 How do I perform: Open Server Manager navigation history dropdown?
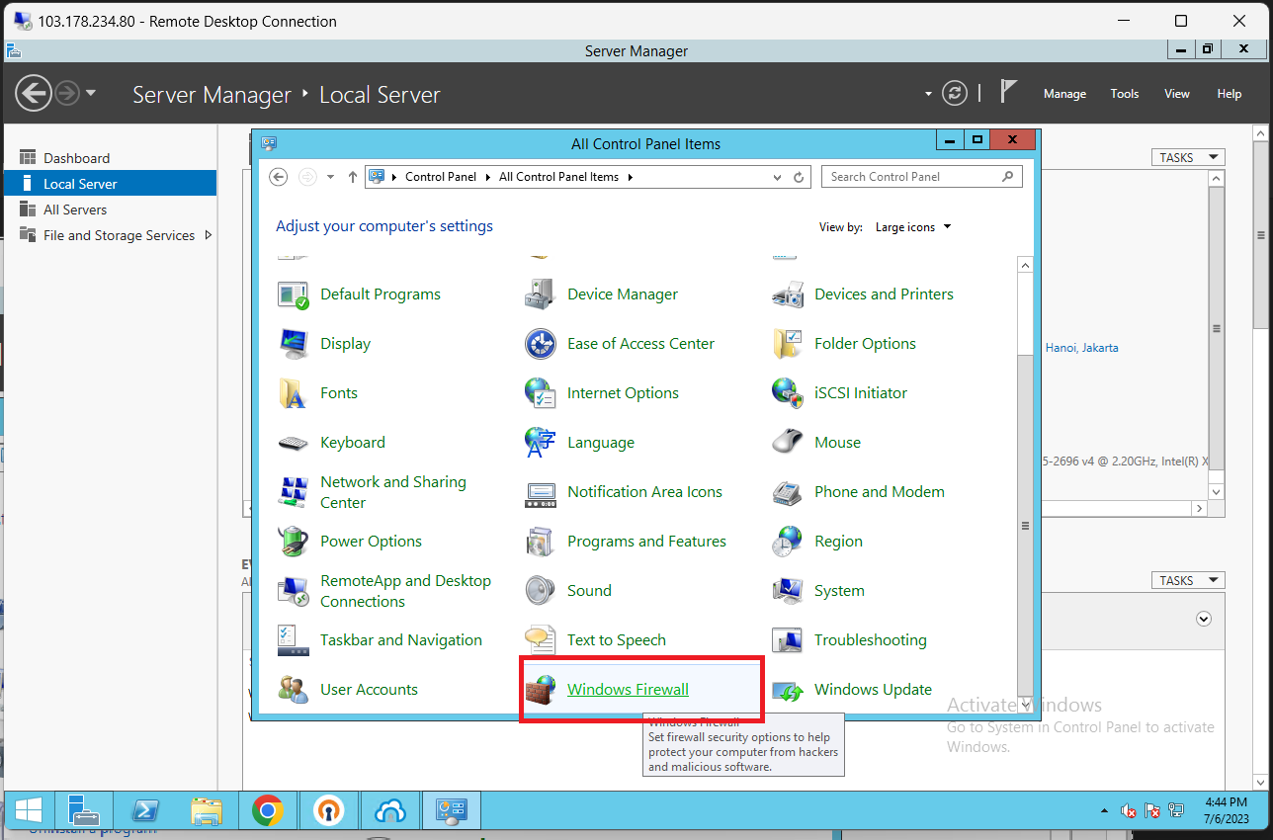click(91, 93)
